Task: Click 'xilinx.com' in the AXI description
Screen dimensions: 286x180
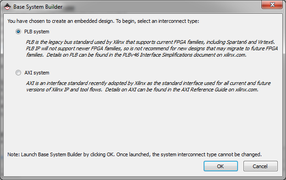Action: [247, 90]
